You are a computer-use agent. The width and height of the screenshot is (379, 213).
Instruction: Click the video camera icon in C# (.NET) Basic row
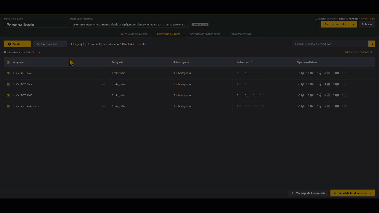coord(311,73)
